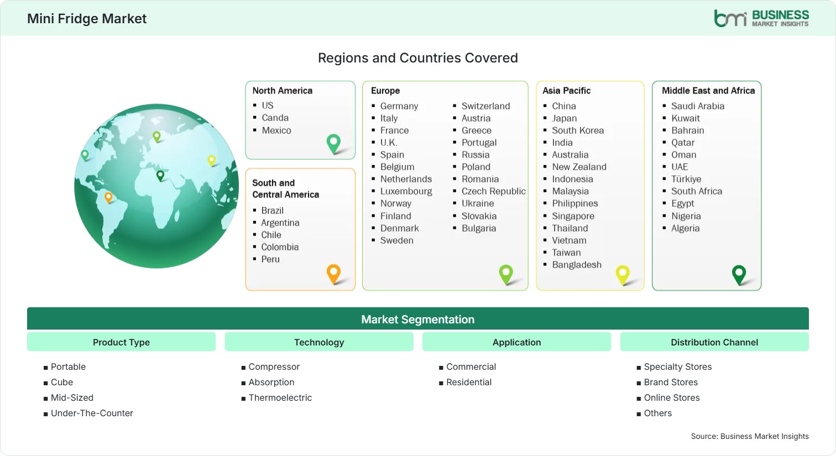Click the Source: Business Market Insights credit

click(x=750, y=437)
